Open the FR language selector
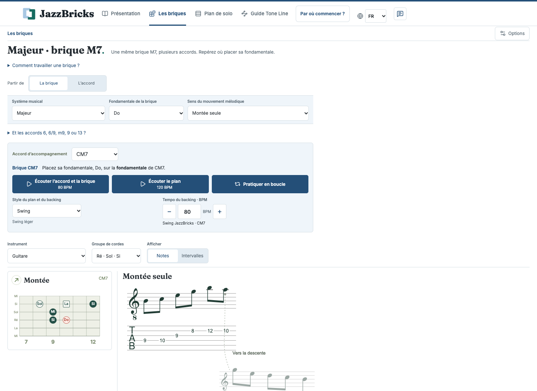This screenshot has width=537, height=391. (x=376, y=16)
